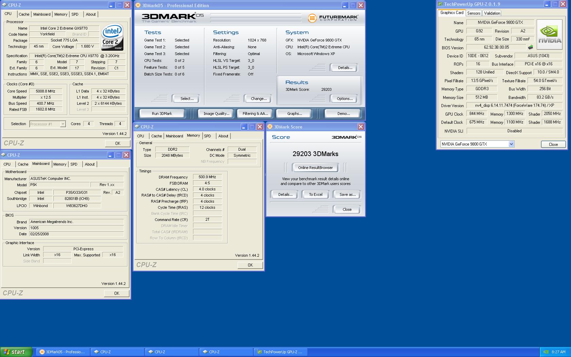Image resolution: width=571 pixels, height=357 pixels.
Task: Click the DRAM Frequency value field
Action: pyautogui.click(x=207, y=177)
